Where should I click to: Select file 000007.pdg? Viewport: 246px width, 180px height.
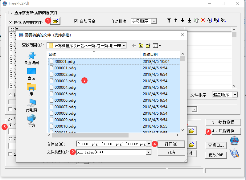(114, 107)
